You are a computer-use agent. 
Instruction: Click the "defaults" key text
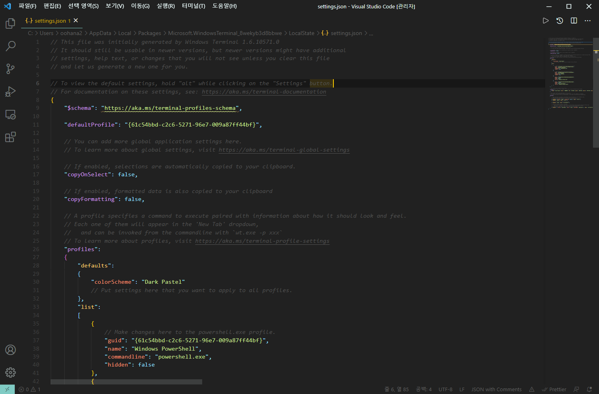pyautogui.click(x=94, y=265)
